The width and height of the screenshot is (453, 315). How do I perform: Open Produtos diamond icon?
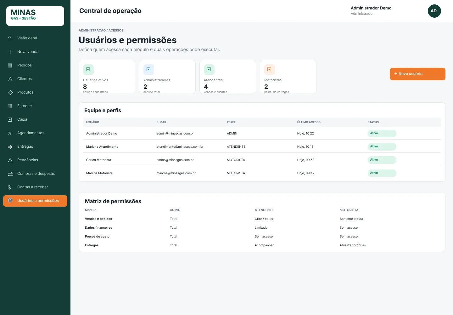click(x=10, y=92)
